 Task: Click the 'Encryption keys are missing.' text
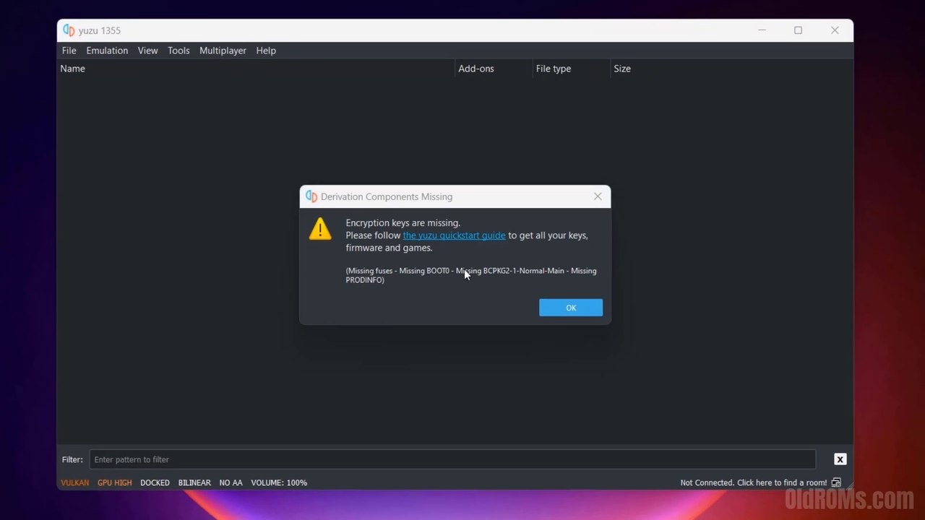(403, 223)
